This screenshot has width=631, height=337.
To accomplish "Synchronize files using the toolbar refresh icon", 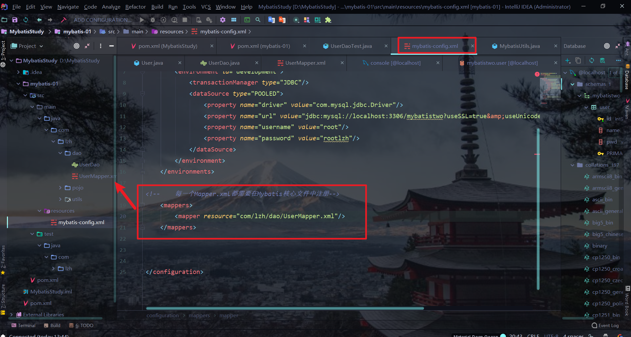I will pos(26,20).
